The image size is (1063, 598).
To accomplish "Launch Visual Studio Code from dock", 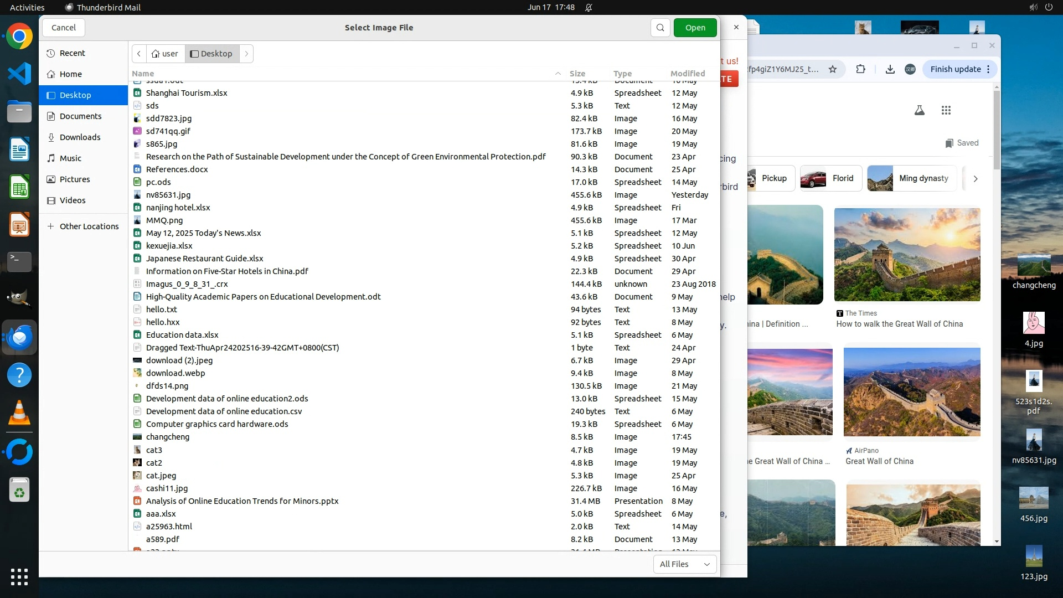I will click(x=19, y=74).
